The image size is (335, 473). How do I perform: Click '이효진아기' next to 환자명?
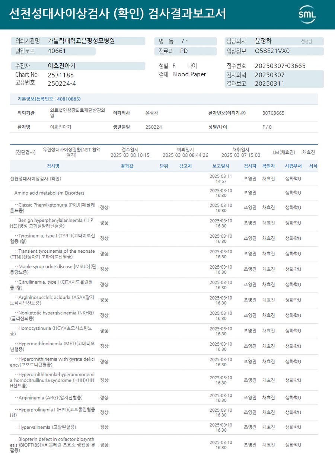click(x=61, y=127)
